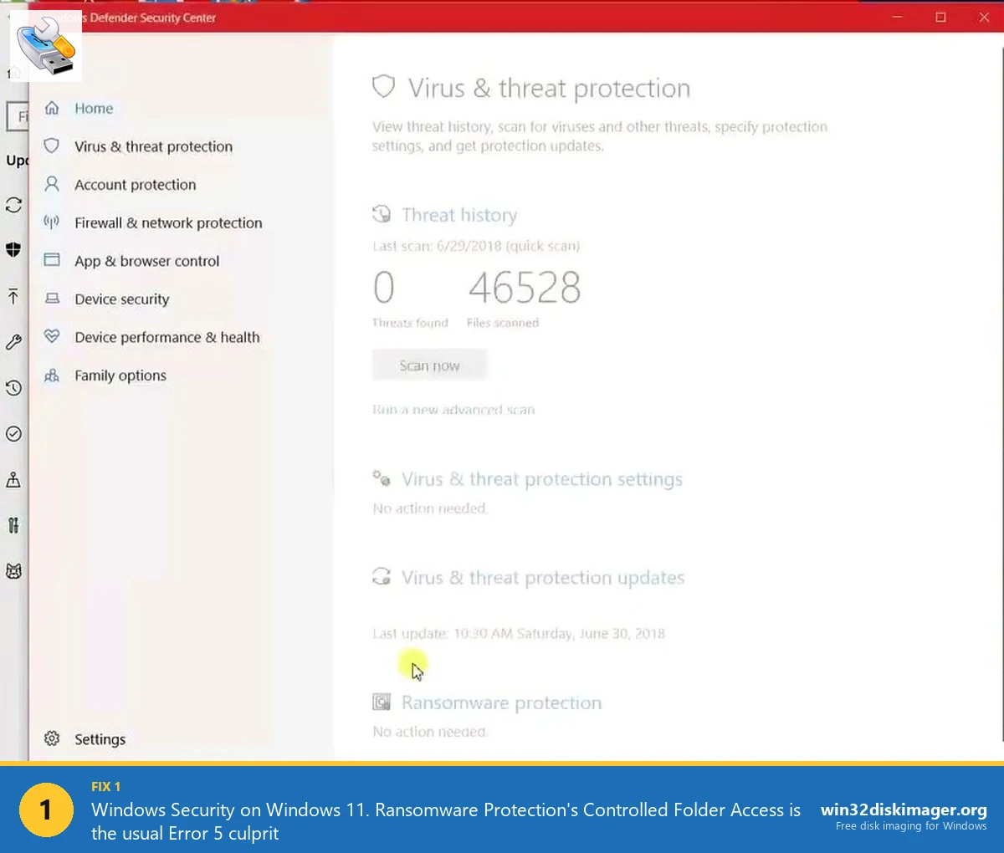1004x853 pixels.
Task: Open Account protection via its person icon
Action: click(x=51, y=184)
